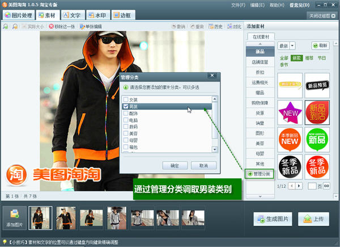Select the red 冬季新品 sticker
This screenshot has height=247, width=340.
(317, 167)
